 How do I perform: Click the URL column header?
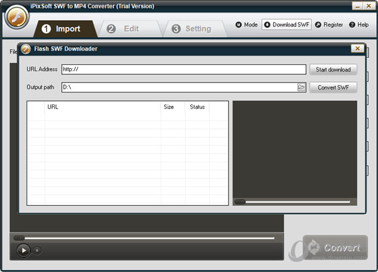point(103,107)
